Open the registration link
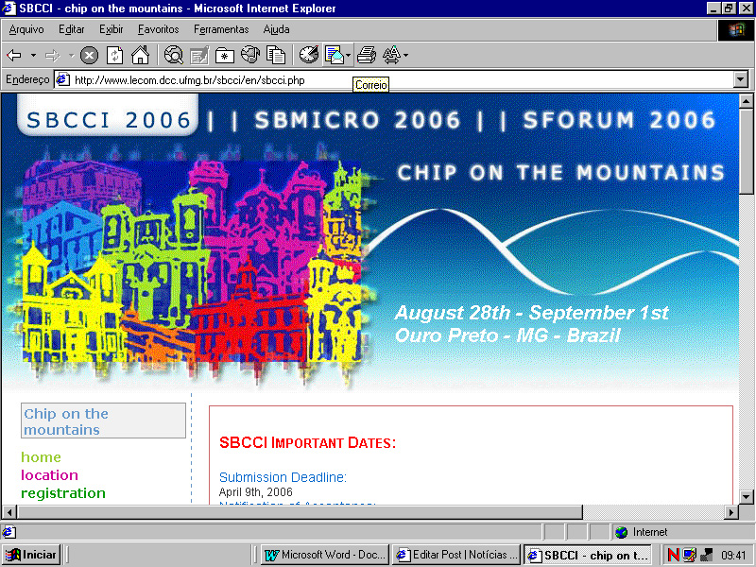 pos(63,493)
